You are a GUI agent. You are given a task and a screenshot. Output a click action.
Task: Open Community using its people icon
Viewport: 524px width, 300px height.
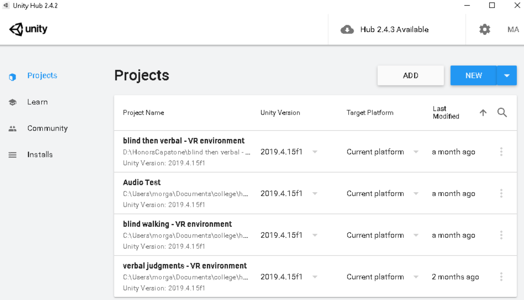click(13, 128)
